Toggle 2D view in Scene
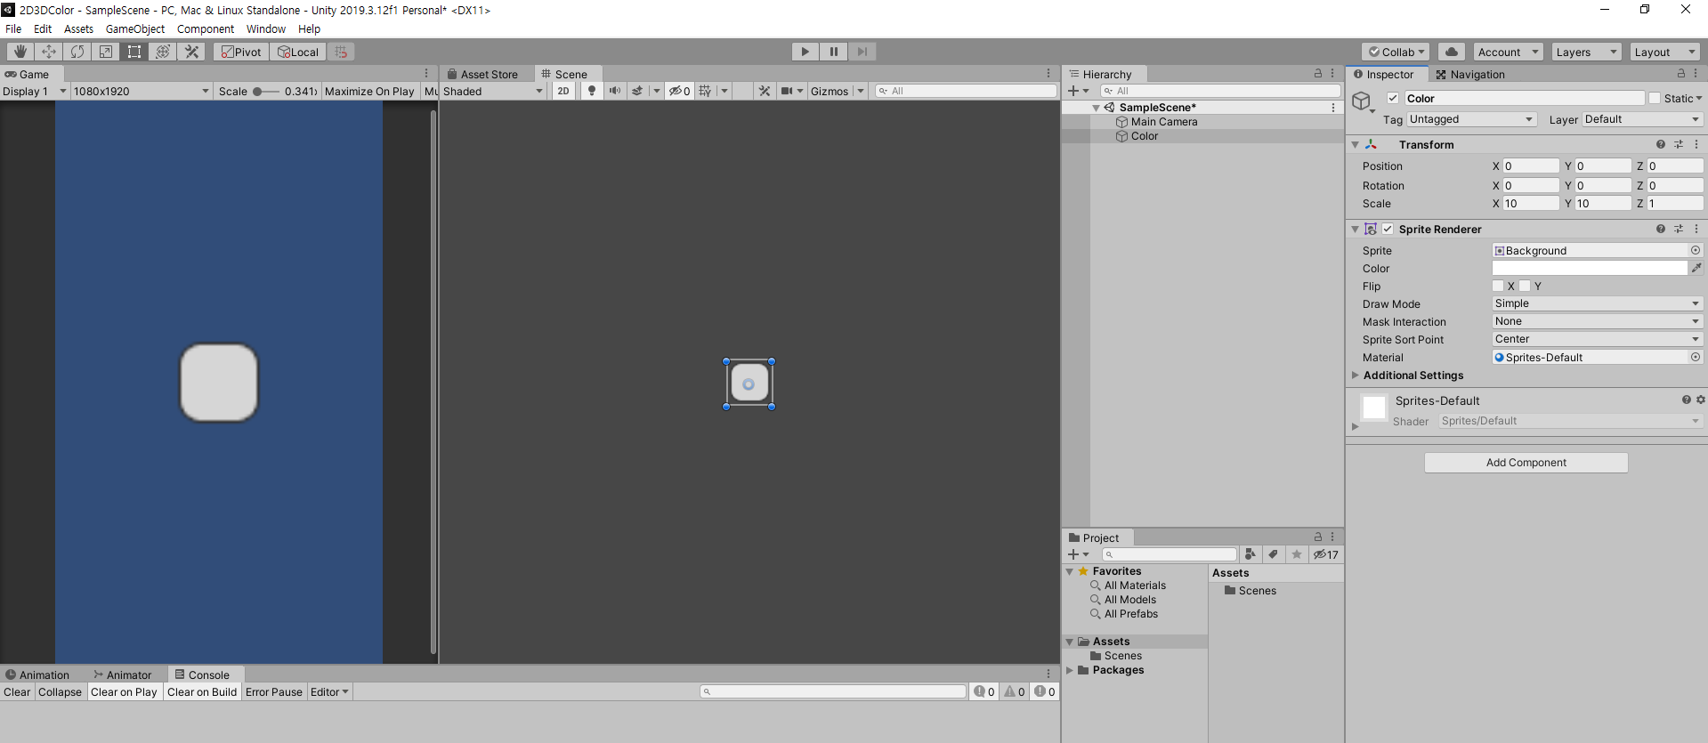Image resolution: width=1708 pixels, height=743 pixels. (563, 91)
